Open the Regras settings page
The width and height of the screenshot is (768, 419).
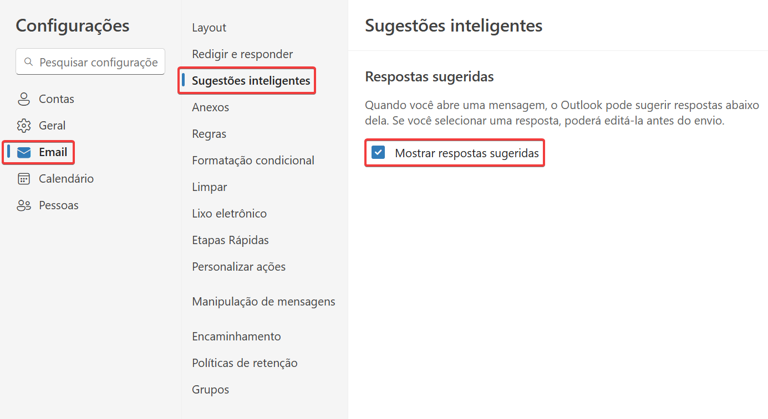click(x=209, y=134)
